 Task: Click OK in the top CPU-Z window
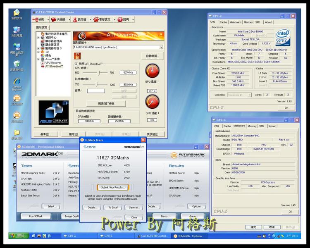[286, 108]
